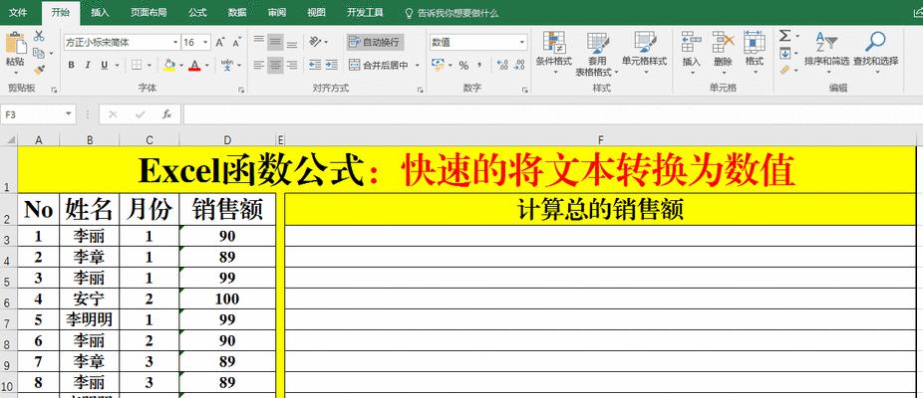Switch to the 数据 tab

click(237, 12)
